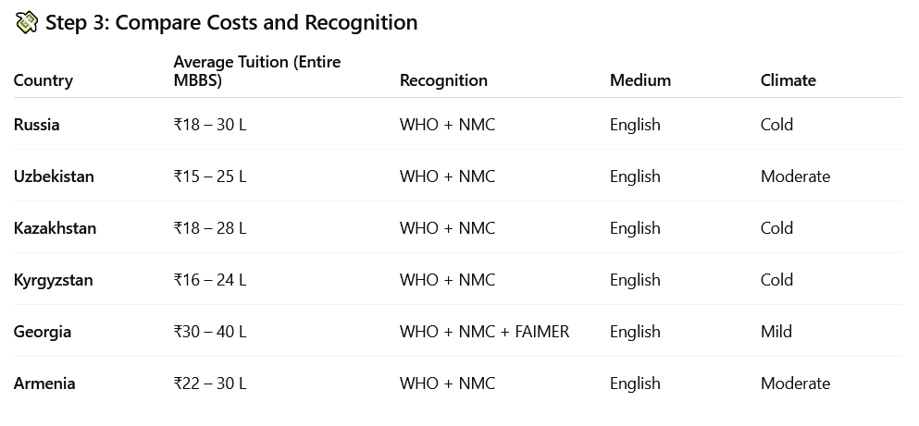
Task: Select the Russia row label
Action: (37, 125)
